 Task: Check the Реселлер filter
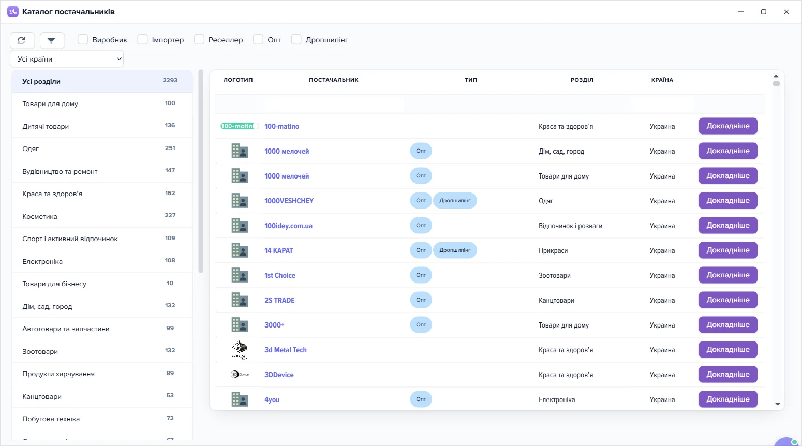pos(199,40)
